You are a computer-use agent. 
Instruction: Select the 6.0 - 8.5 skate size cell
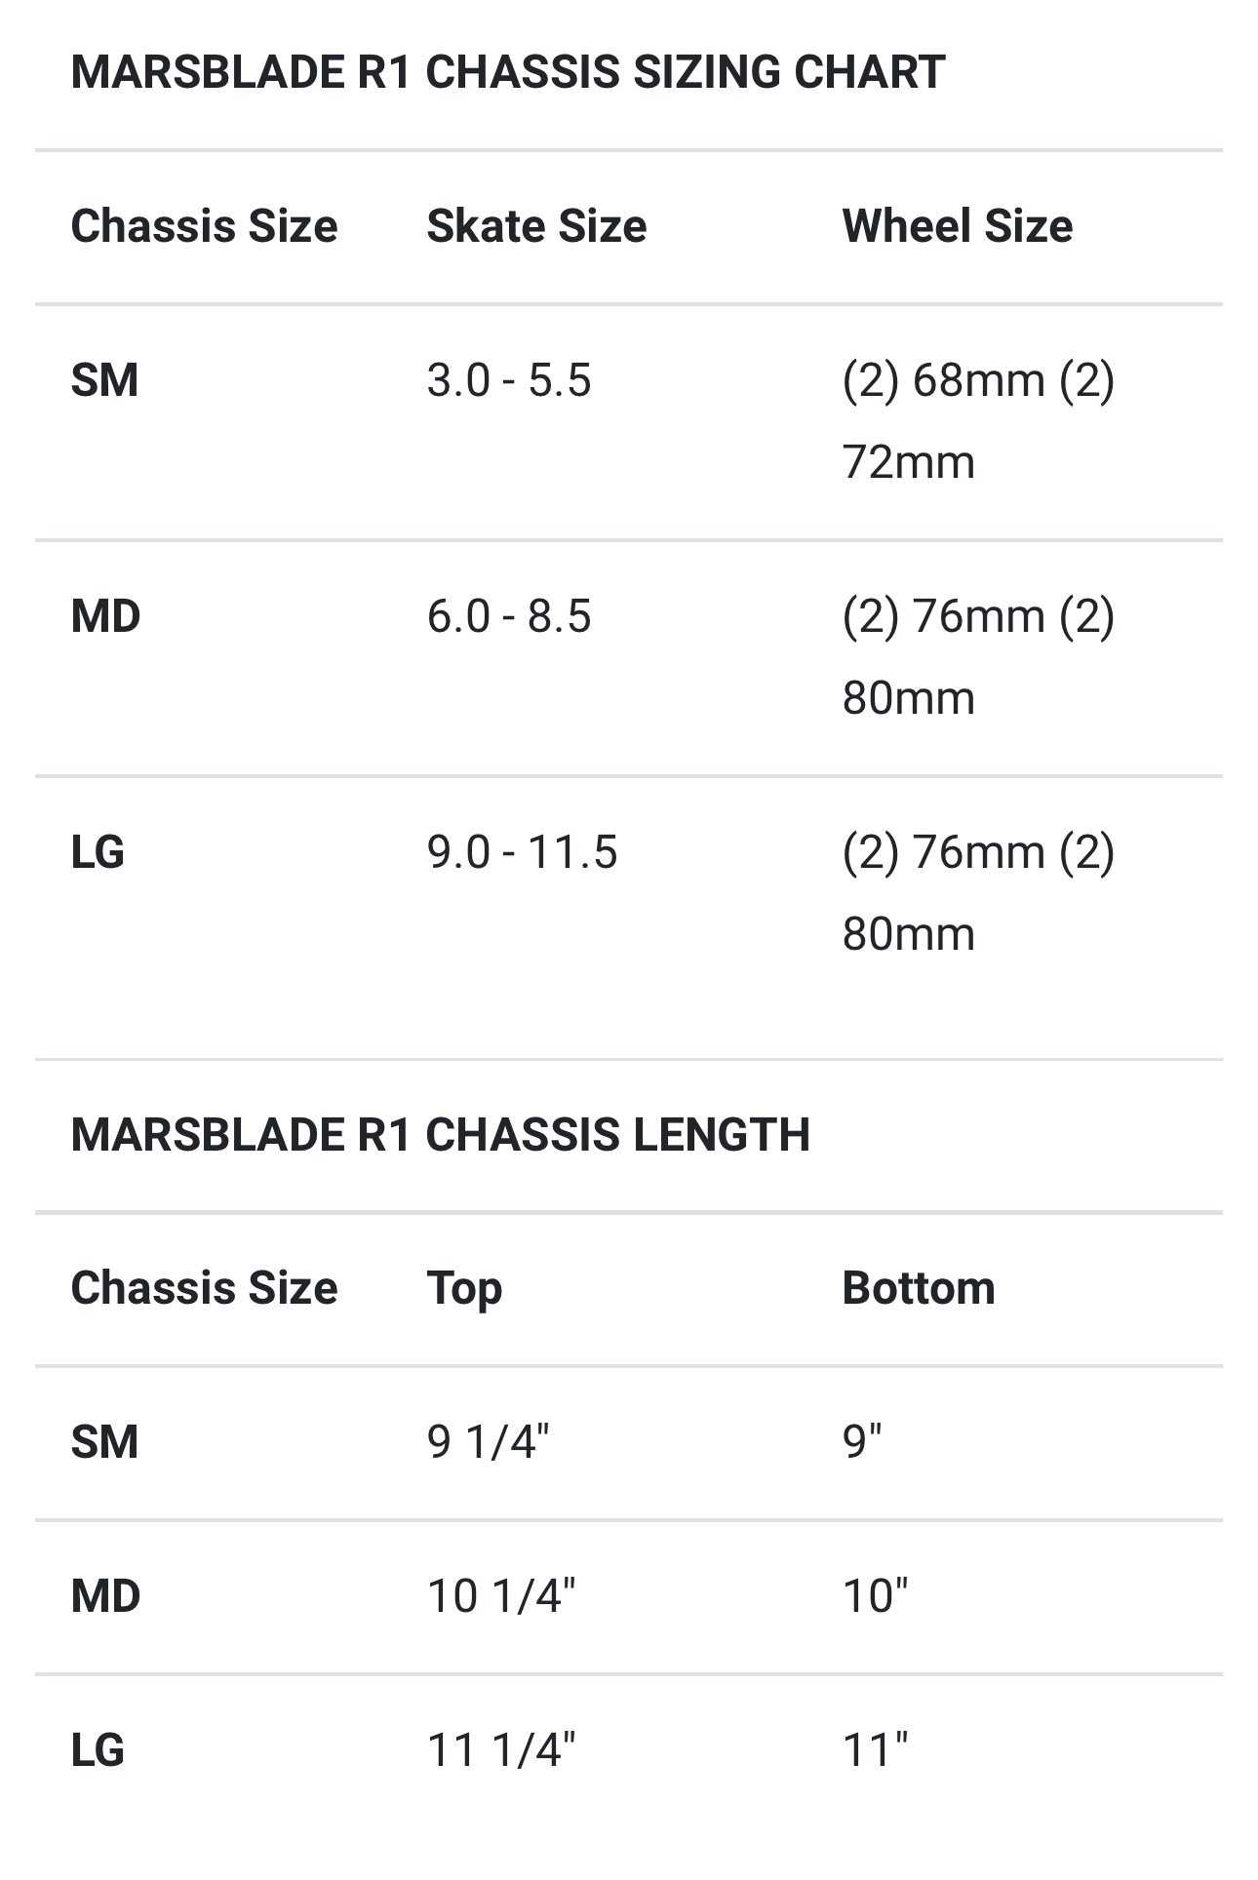(509, 616)
